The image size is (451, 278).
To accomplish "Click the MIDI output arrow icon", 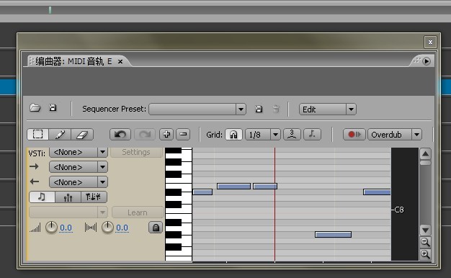I will pos(35,181).
